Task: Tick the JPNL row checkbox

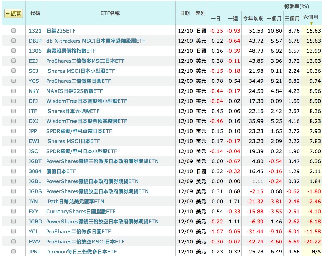Action: [14, 251]
